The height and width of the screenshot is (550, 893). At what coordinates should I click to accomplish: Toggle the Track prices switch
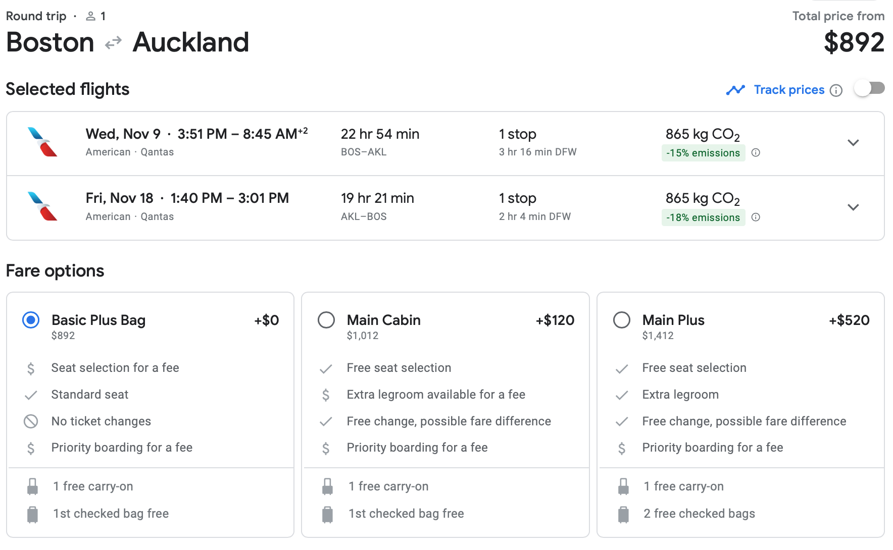tap(870, 88)
